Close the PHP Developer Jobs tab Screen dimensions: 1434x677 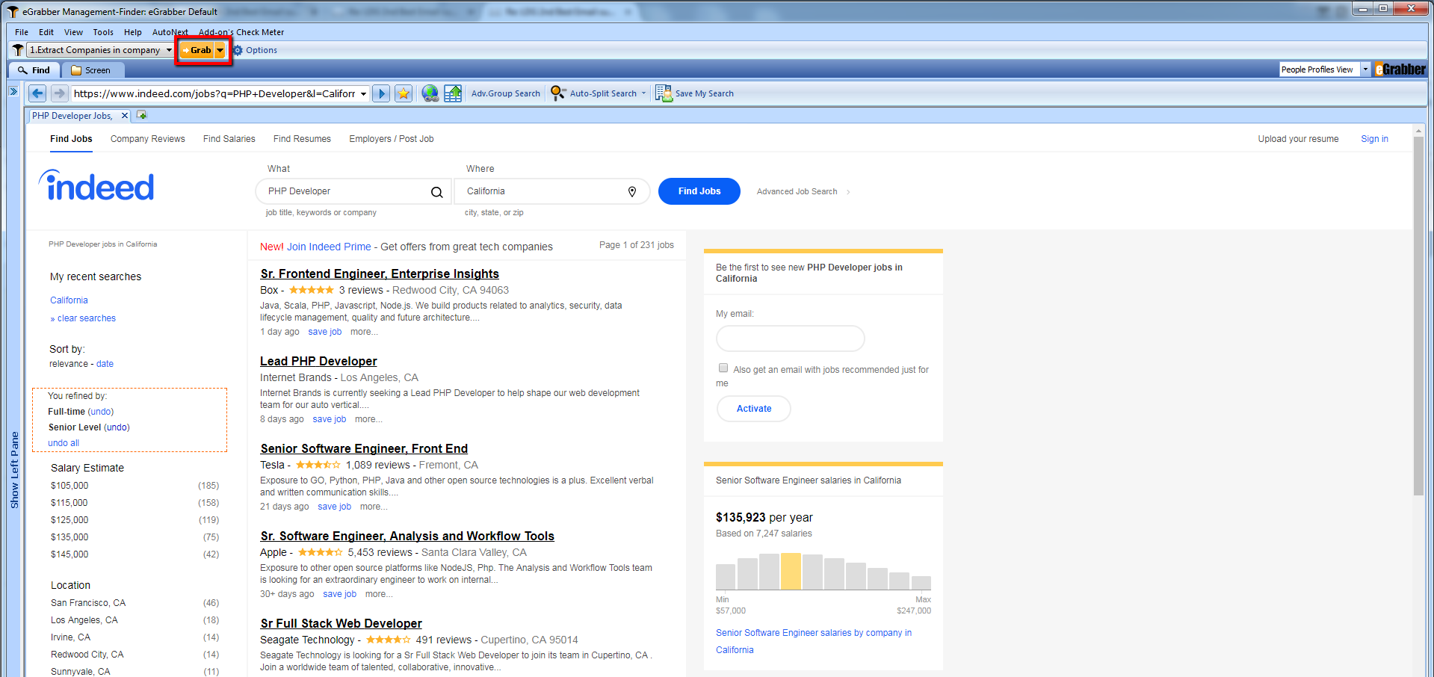125,116
